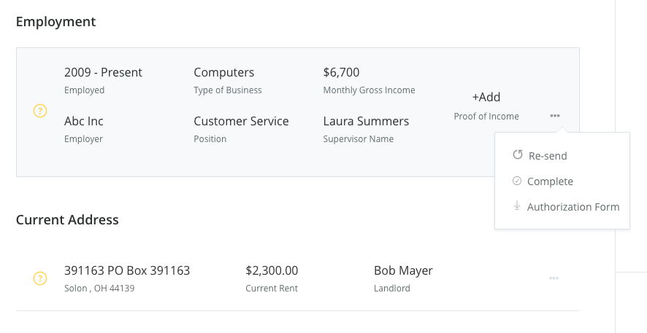Click the Current Address pending status icon

(x=41, y=278)
